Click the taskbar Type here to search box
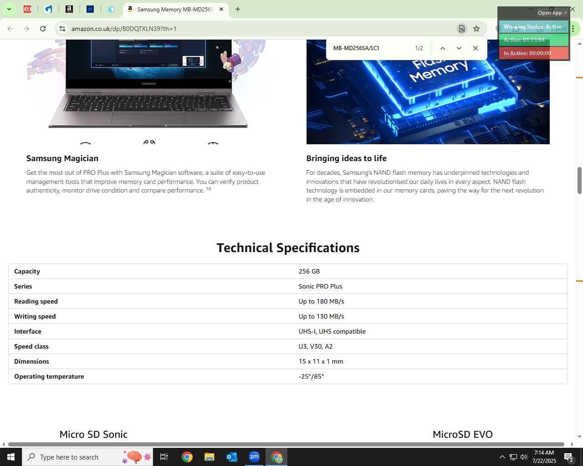Image resolution: width=583 pixels, height=466 pixels. [88, 457]
